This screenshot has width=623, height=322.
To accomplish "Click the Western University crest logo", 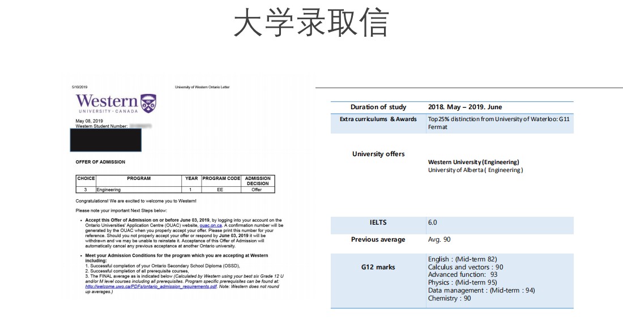I will coord(148,103).
